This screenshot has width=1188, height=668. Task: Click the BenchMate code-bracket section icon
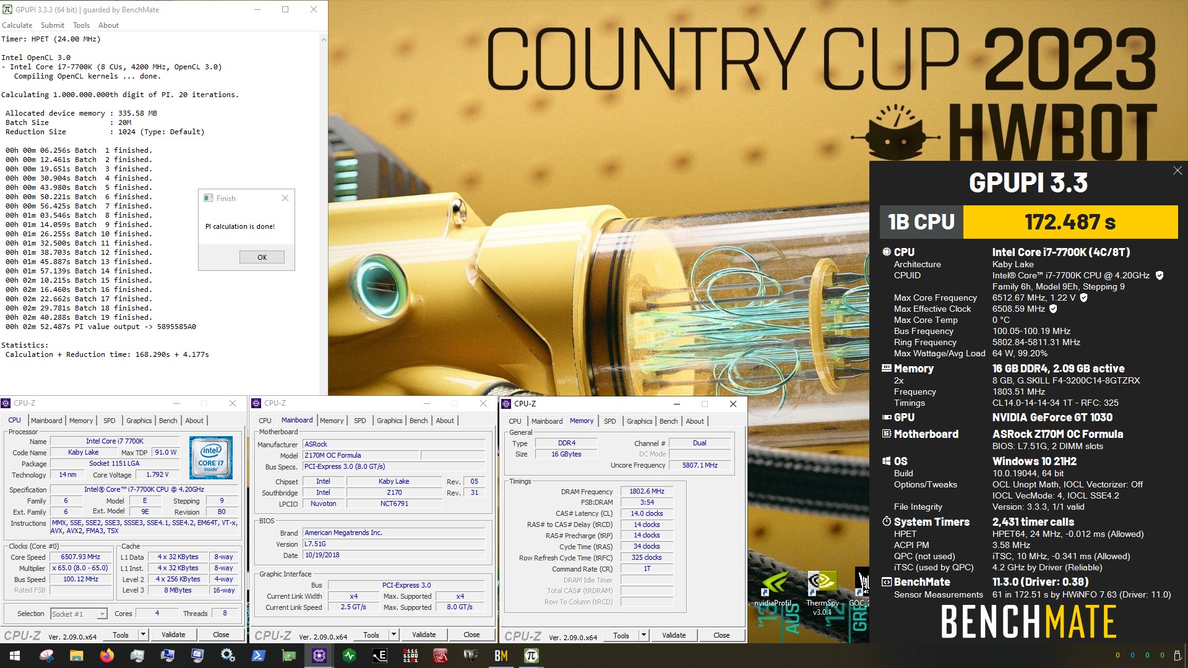point(886,581)
